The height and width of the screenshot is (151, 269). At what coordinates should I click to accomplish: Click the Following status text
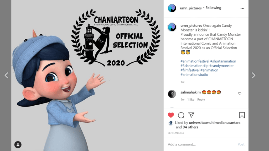pyautogui.click(x=213, y=8)
